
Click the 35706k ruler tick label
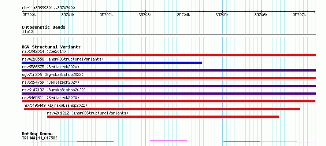(261, 15)
